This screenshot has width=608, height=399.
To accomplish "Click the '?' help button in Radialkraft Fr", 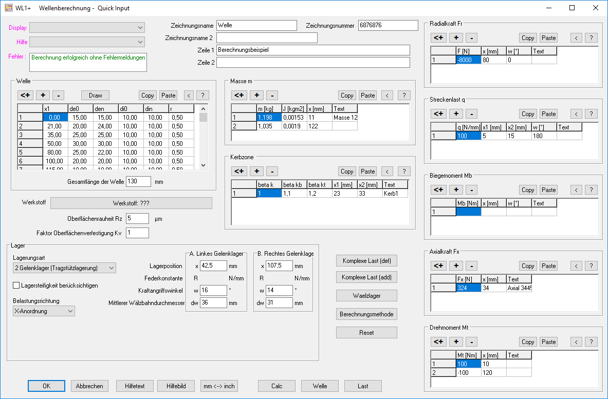I will 591,37.
